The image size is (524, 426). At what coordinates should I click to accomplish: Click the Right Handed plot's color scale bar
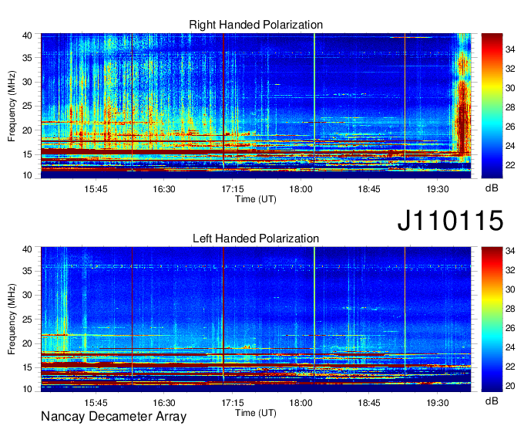[492, 106]
